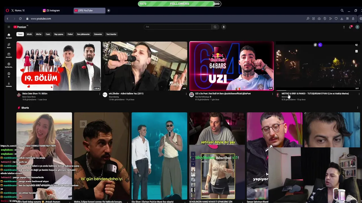Open Shorts in the left sidebar
This screenshot has height=203, width=362.
9,46
